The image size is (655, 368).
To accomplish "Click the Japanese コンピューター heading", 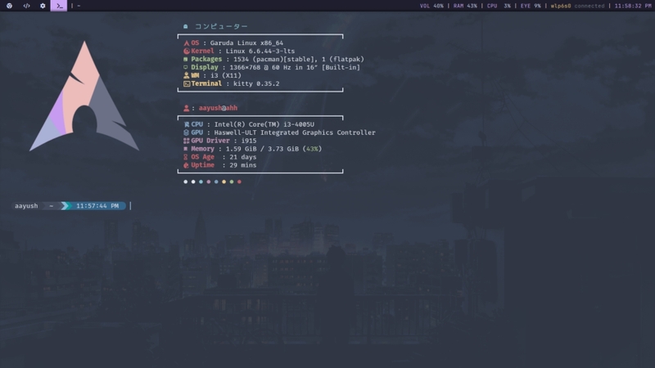I will click(221, 26).
